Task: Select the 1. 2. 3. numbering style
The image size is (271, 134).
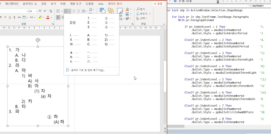Action: pos(92,22)
